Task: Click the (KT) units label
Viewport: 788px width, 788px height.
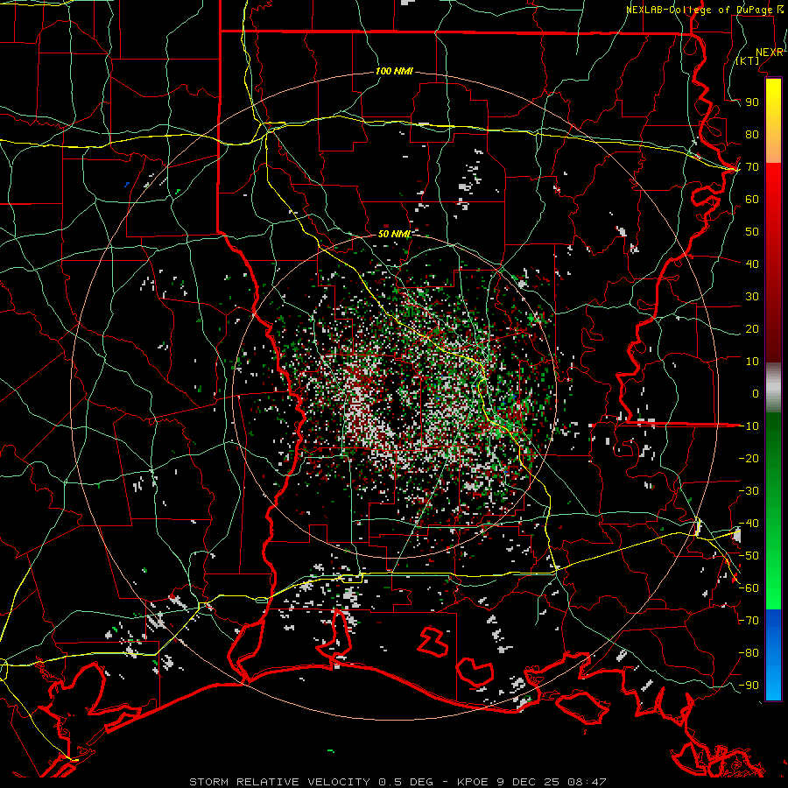Action: 748,60
